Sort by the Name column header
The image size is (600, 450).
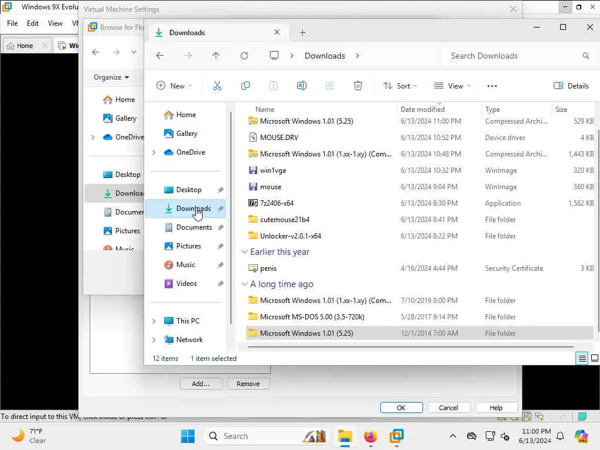265,110
